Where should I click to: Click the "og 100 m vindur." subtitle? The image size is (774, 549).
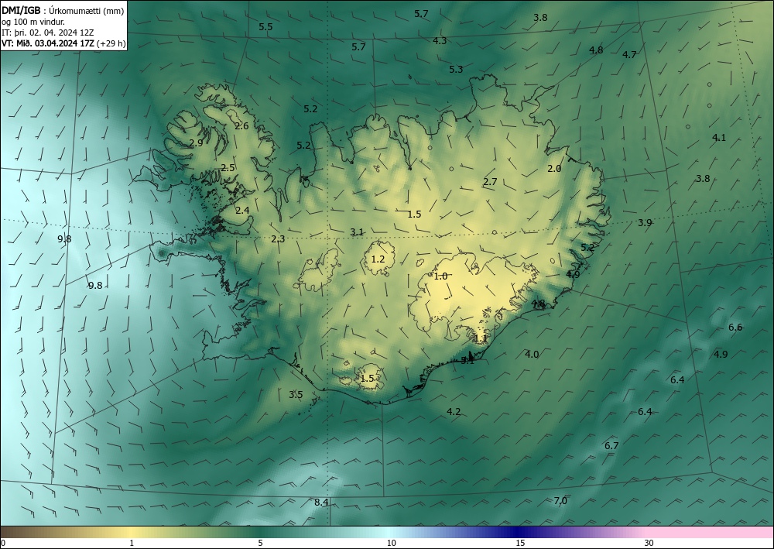tap(33, 22)
